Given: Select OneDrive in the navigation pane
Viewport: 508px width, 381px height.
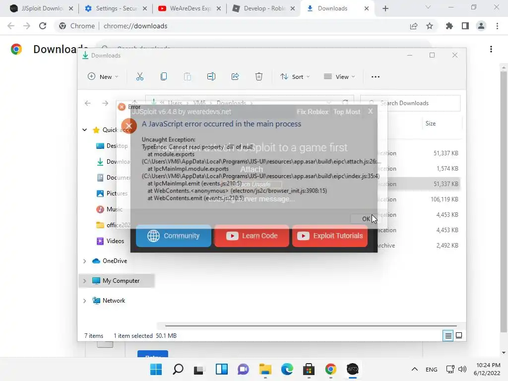Looking at the screenshot, I should pyautogui.click(x=110, y=261).
